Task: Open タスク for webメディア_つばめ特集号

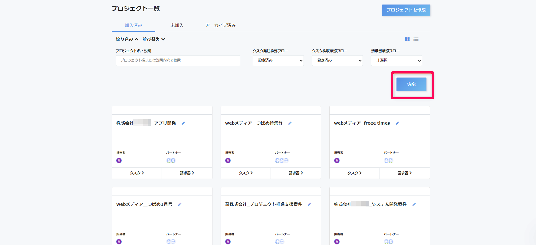Action: (246, 173)
